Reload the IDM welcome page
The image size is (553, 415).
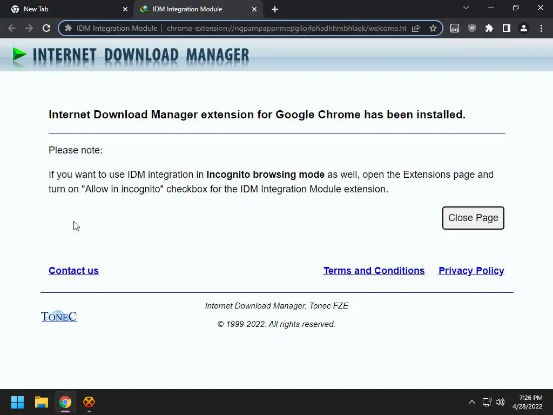point(46,28)
